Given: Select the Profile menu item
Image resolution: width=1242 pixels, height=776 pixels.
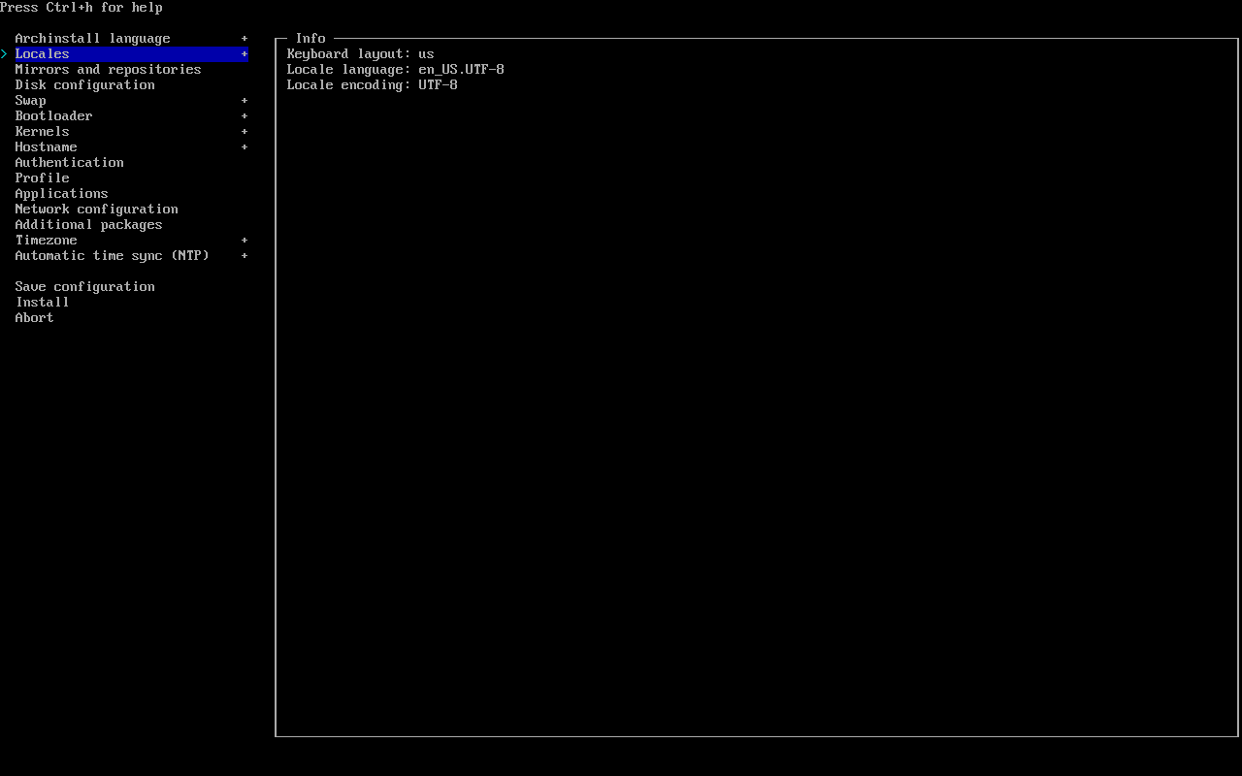Looking at the screenshot, I should 42,178.
